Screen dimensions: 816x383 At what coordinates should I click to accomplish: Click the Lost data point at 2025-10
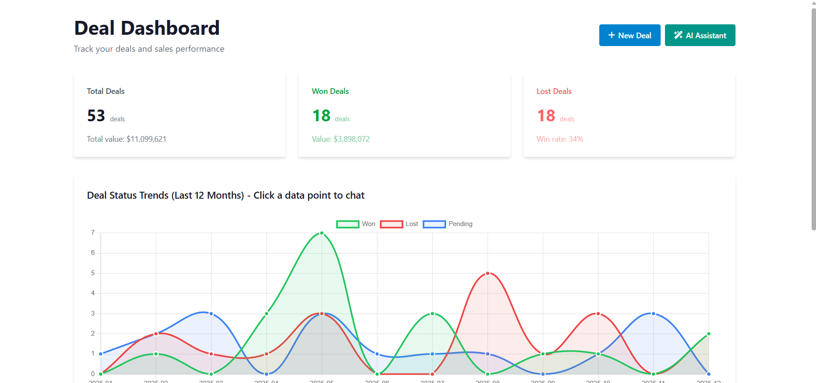[x=598, y=313]
